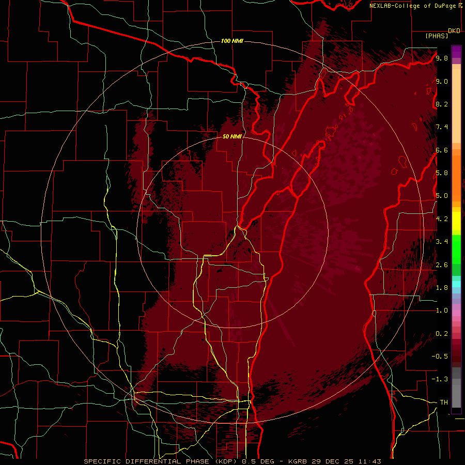
Task: Click the "50 NMI" range ring label
Action: [232, 136]
